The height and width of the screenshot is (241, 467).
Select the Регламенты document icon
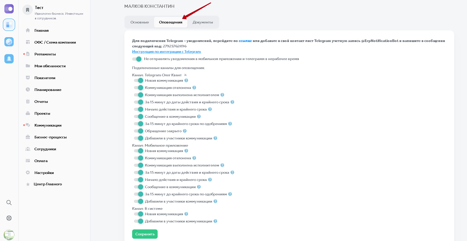(x=28, y=54)
